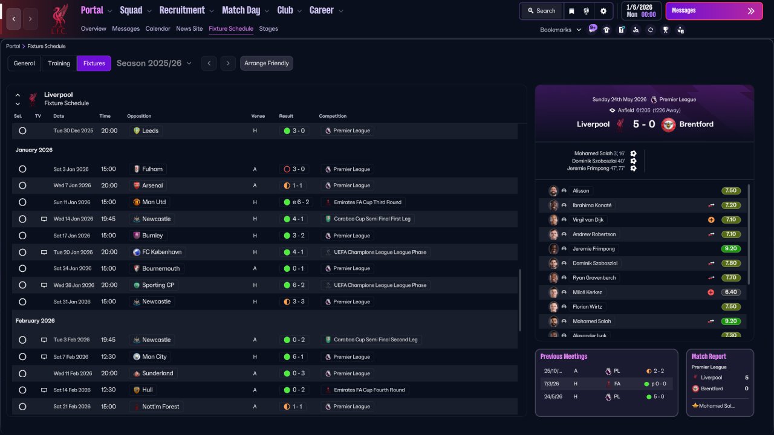Switch to the Overview tab
Screen dimensions: 774x435
click(94, 28)
